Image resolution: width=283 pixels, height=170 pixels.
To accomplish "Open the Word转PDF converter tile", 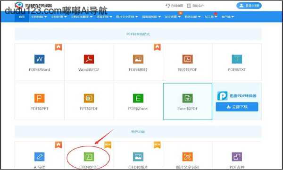I will point(89,62).
